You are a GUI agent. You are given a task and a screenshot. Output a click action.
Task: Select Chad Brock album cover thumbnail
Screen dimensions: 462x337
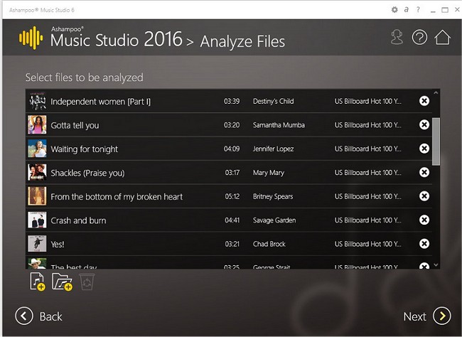37,244
